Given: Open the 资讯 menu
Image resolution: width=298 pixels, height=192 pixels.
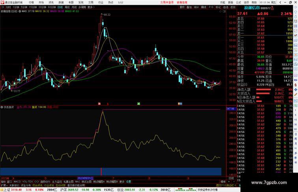Looking at the screenshot, I should [x=51, y=2].
